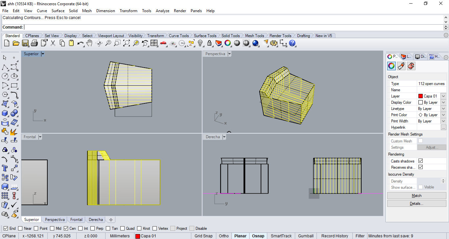The width and height of the screenshot is (449, 239).
Task: Uncheck Casts shadows option
Action: pos(420,161)
